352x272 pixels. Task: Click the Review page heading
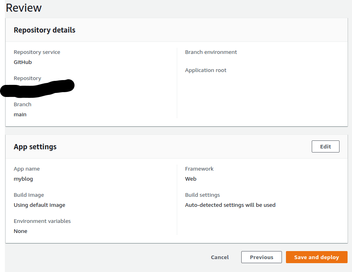coord(24,8)
